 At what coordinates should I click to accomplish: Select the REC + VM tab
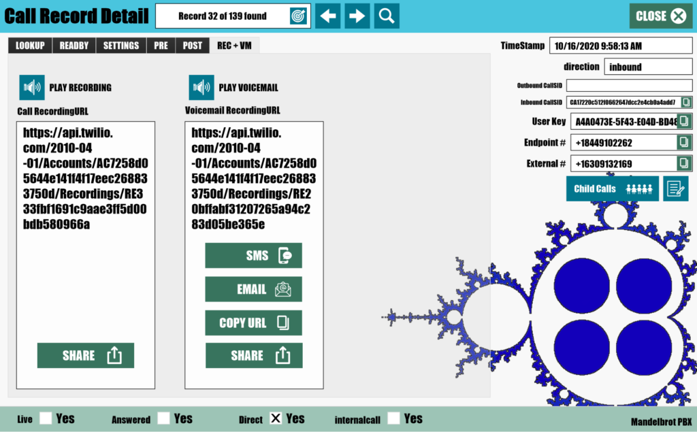pos(234,46)
